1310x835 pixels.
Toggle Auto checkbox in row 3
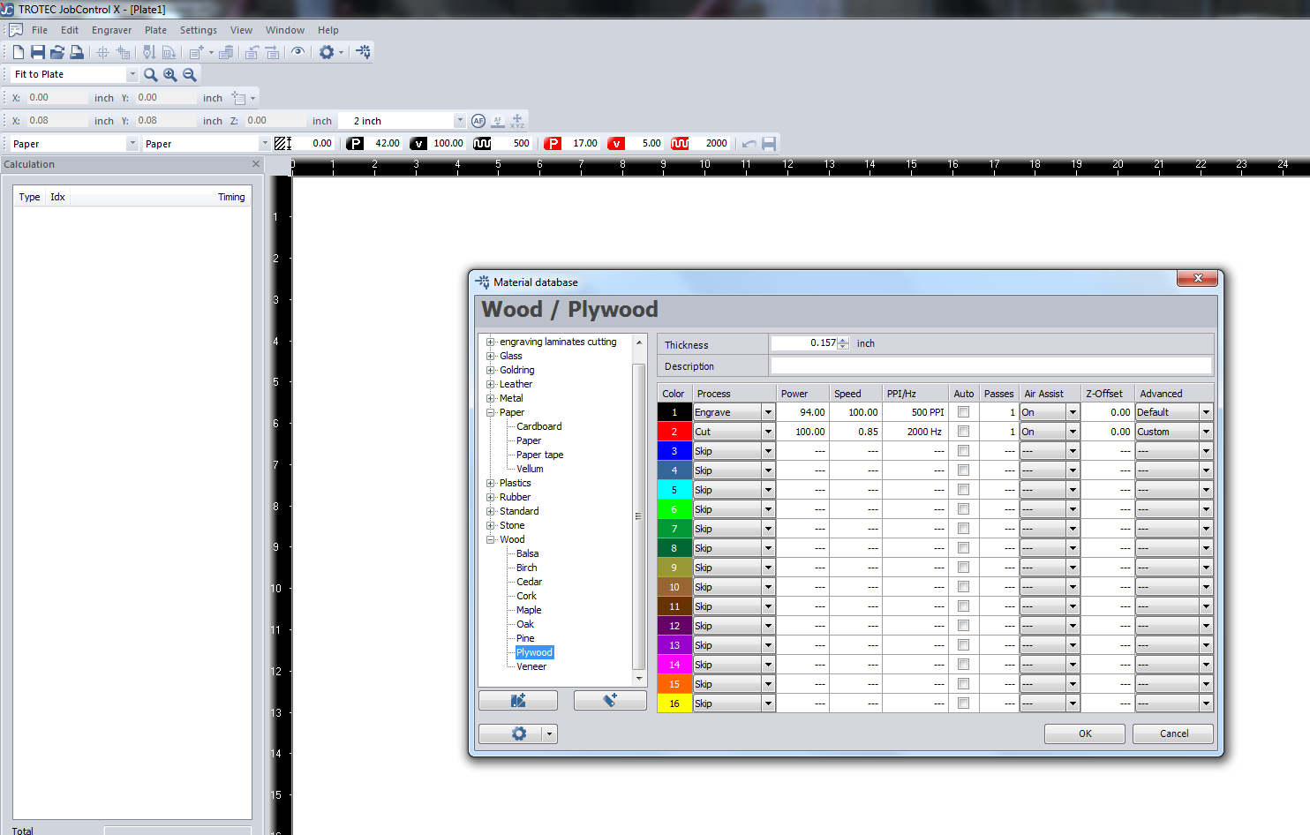tap(963, 451)
